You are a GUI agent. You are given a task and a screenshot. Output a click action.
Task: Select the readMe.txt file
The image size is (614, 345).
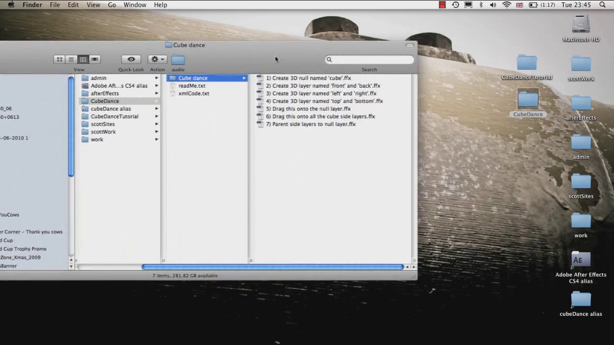point(191,86)
